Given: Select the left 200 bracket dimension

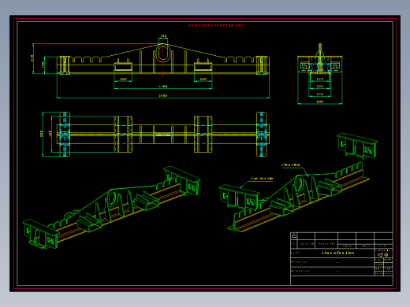Looking at the screenshot, I should point(123,79).
